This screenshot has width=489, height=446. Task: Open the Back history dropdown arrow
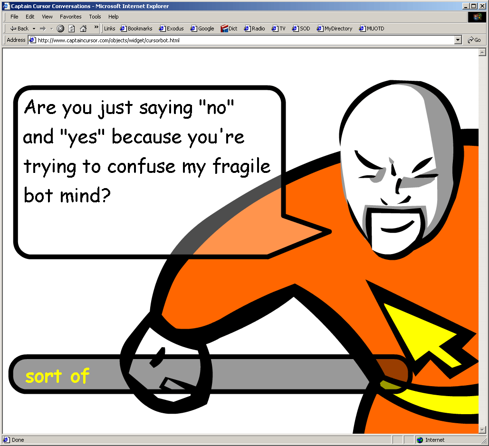34,28
